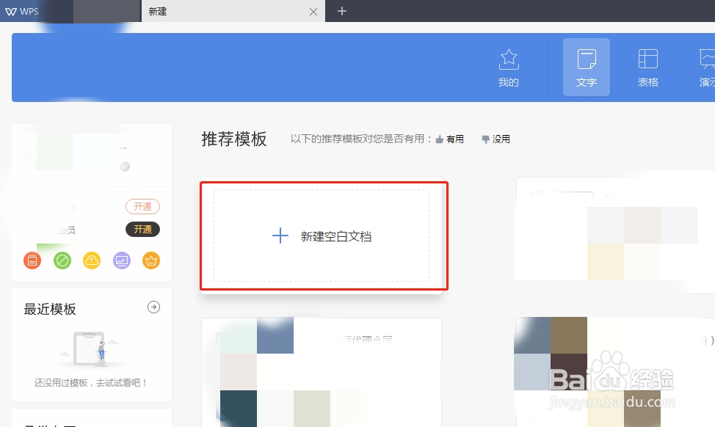
Task: Select the 我的 star icon
Action: (x=509, y=59)
